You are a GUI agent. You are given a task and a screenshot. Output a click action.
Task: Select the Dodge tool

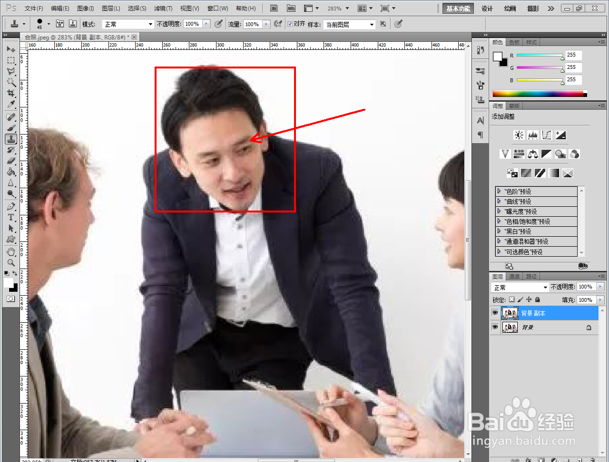[11, 193]
